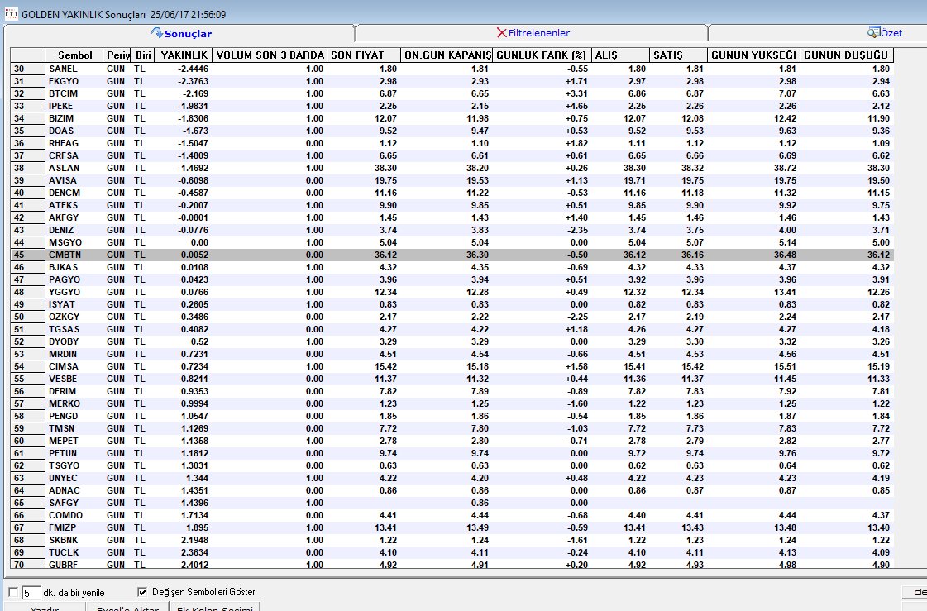
Task: Click the Yazdır button
Action: coord(45,608)
